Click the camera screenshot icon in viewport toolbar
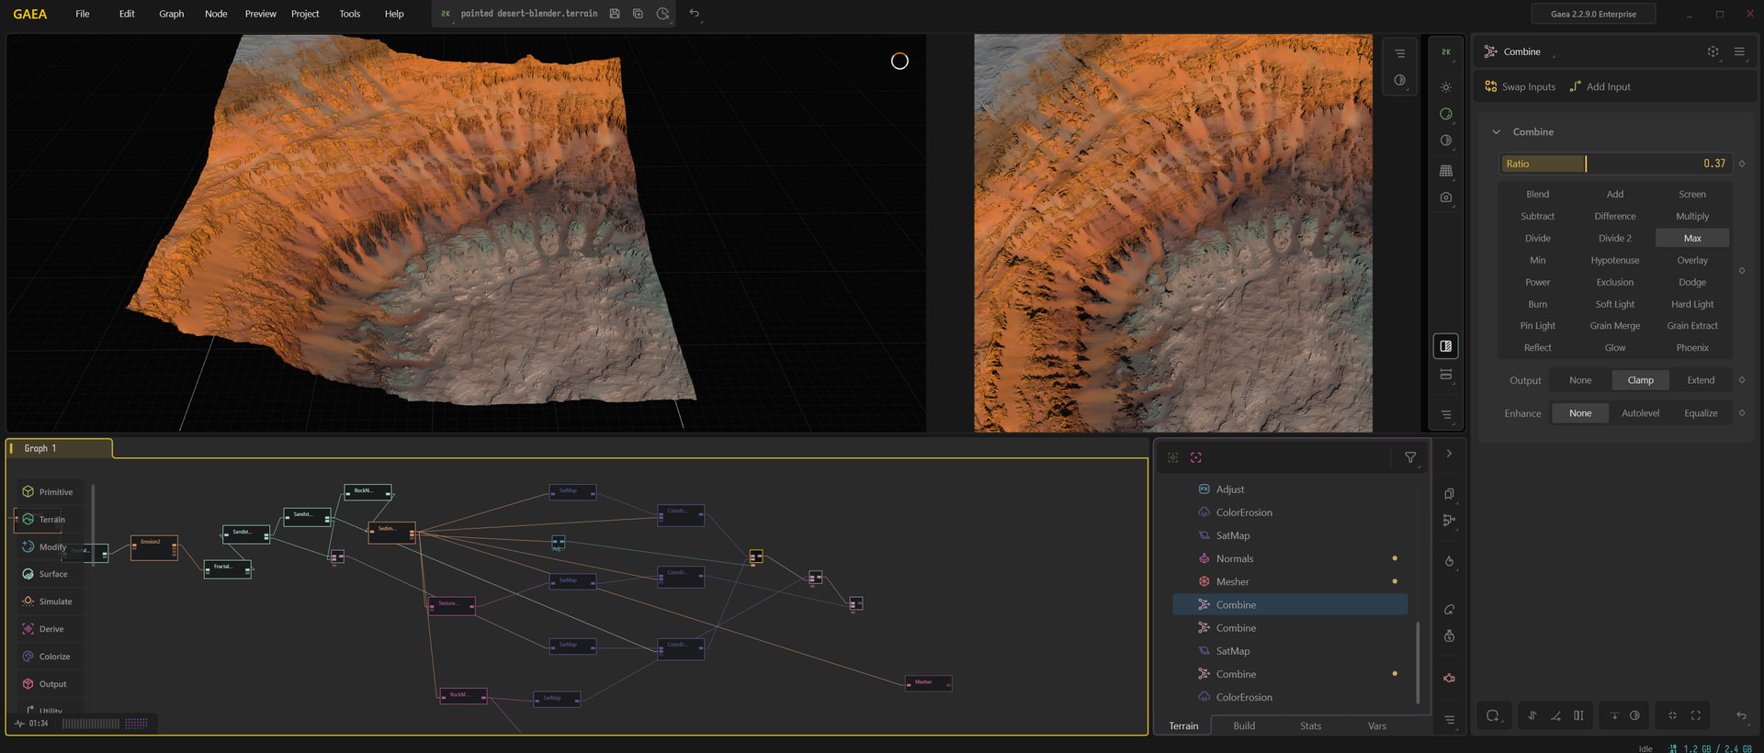 1446,197
